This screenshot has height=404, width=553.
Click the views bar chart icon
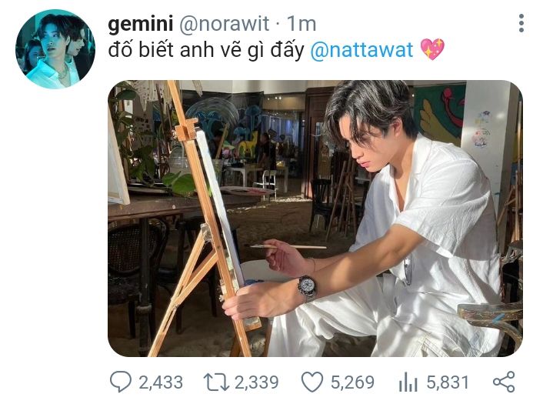click(x=407, y=382)
